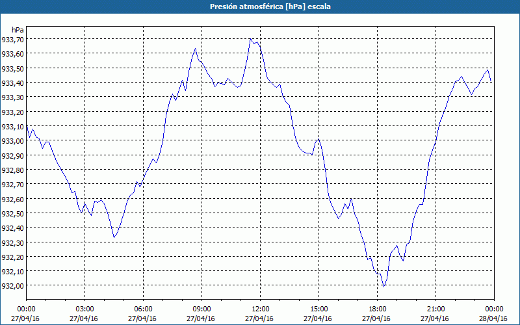The width and height of the screenshot is (520, 325).
Task: Select the 932,90 pressure label
Action: 12,155
